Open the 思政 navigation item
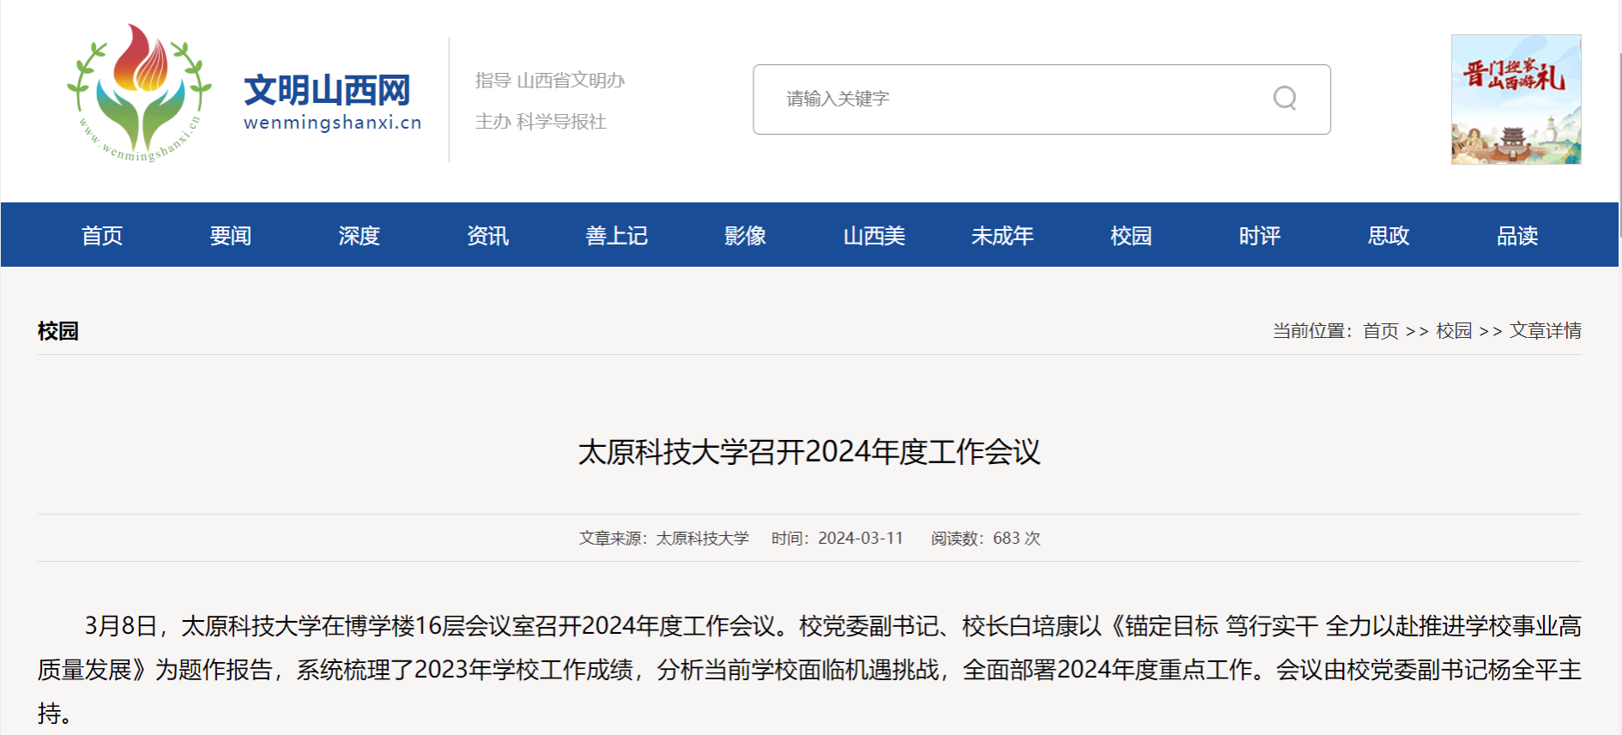This screenshot has width=1622, height=735. tap(1389, 236)
